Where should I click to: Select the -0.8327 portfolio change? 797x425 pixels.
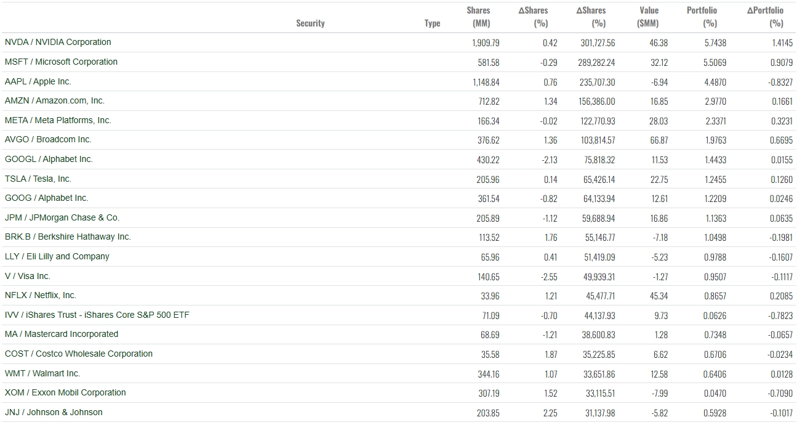782,83
